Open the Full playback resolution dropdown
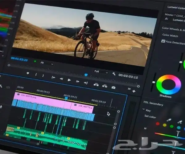 coord(101,72)
